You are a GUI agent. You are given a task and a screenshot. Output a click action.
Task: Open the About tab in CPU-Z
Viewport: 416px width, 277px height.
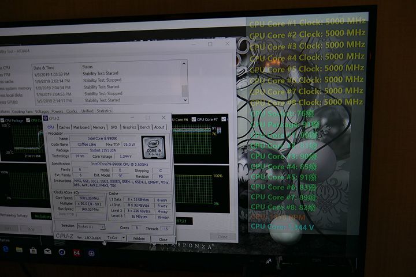click(159, 127)
